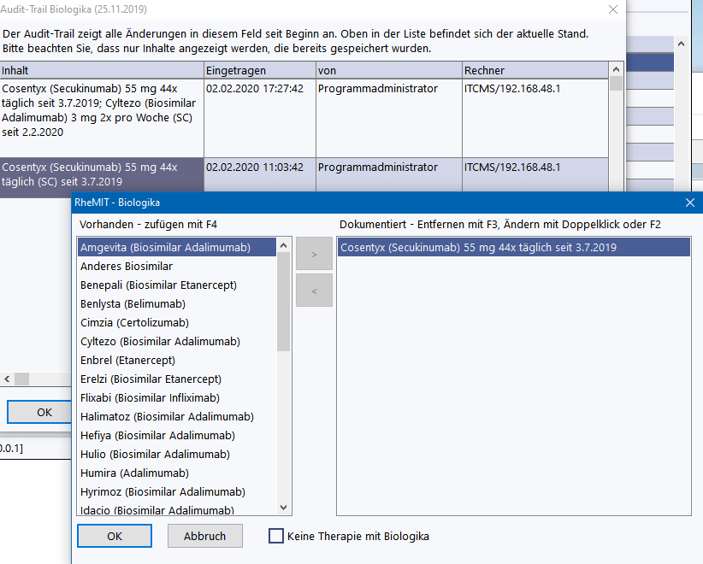Click OK in the Audit-Trail window
703x564 pixels.
tap(44, 412)
